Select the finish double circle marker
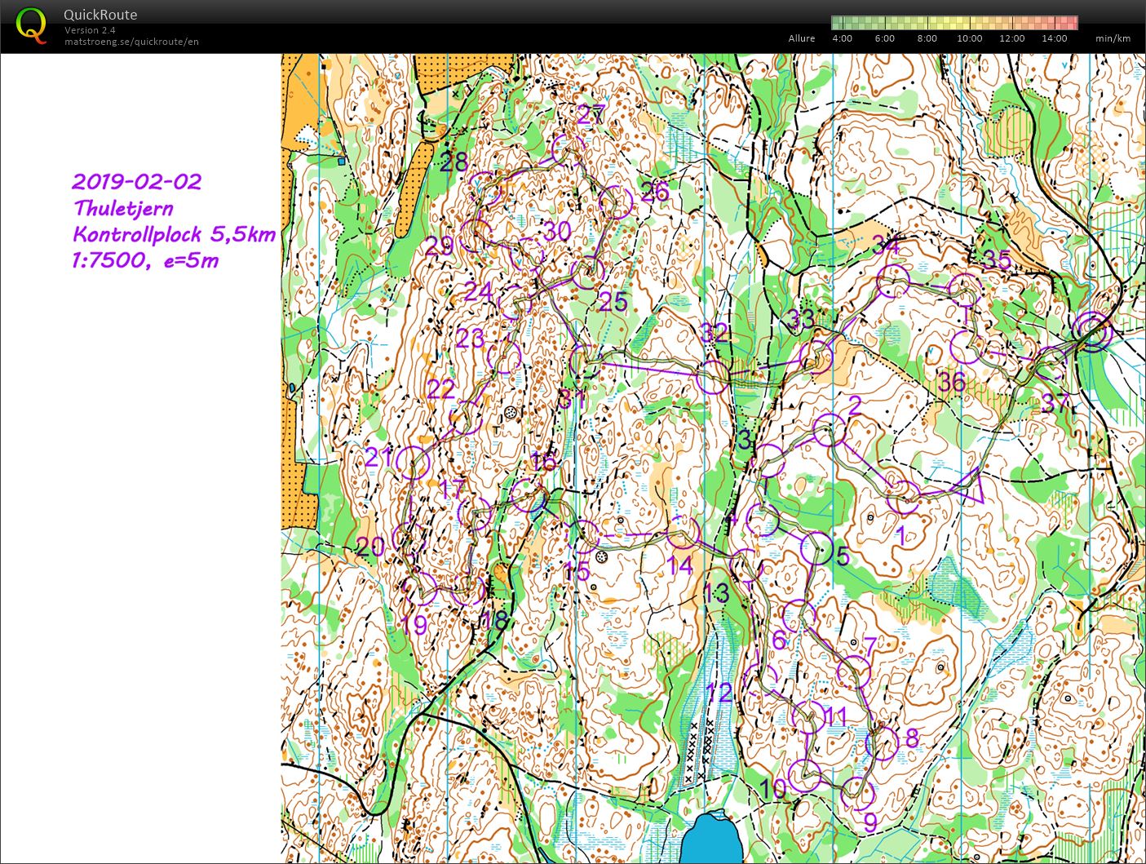This screenshot has width=1146, height=864. [x=1091, y=330]
